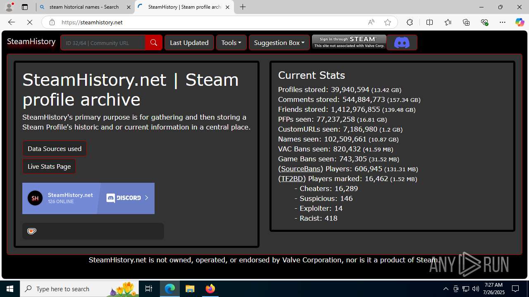The width and height of the screenshot is (529, 297).
Task: Show hidden tray icons chevron
Action: [446, 289]
